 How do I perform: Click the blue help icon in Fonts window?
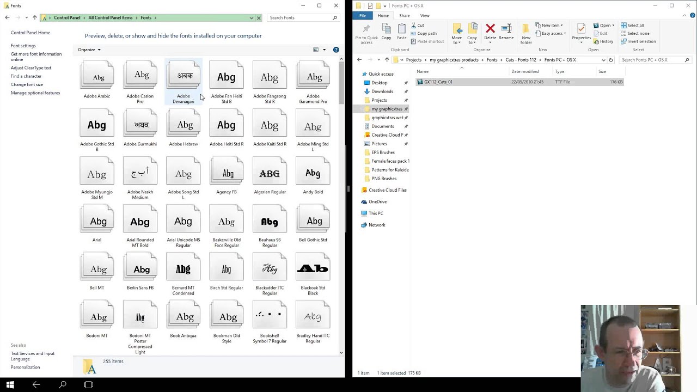(x=336, y=50)
